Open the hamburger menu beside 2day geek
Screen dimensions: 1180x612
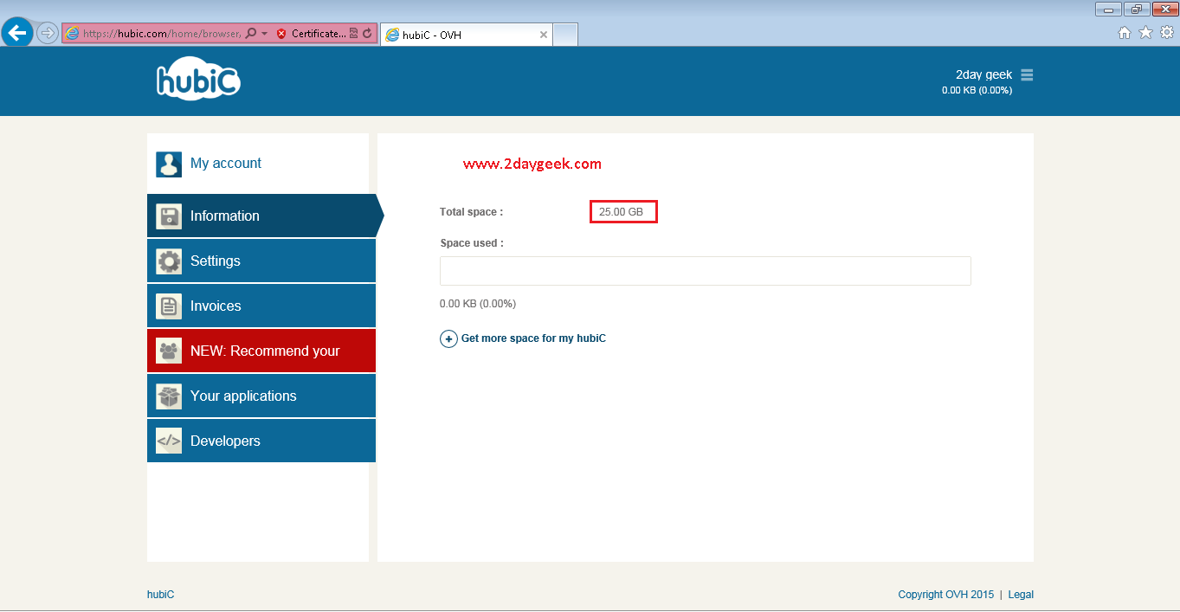pos(1027,75)
